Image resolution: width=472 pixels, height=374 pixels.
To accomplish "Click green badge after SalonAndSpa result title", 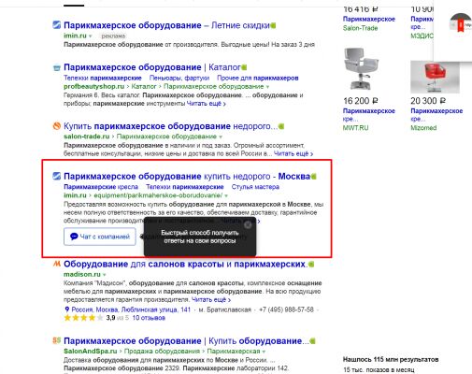I will pyautogui.click(x=312, y=341).
